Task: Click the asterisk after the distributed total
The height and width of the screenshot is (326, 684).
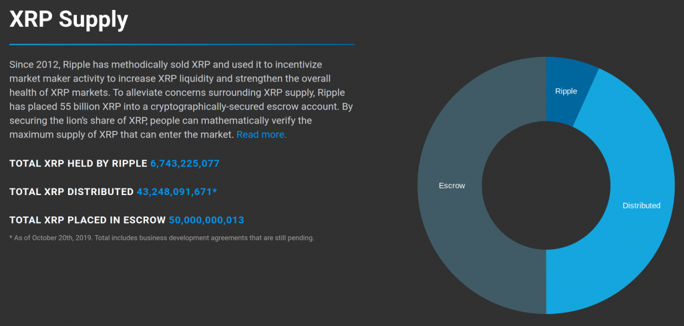Action: coord(214,190)
